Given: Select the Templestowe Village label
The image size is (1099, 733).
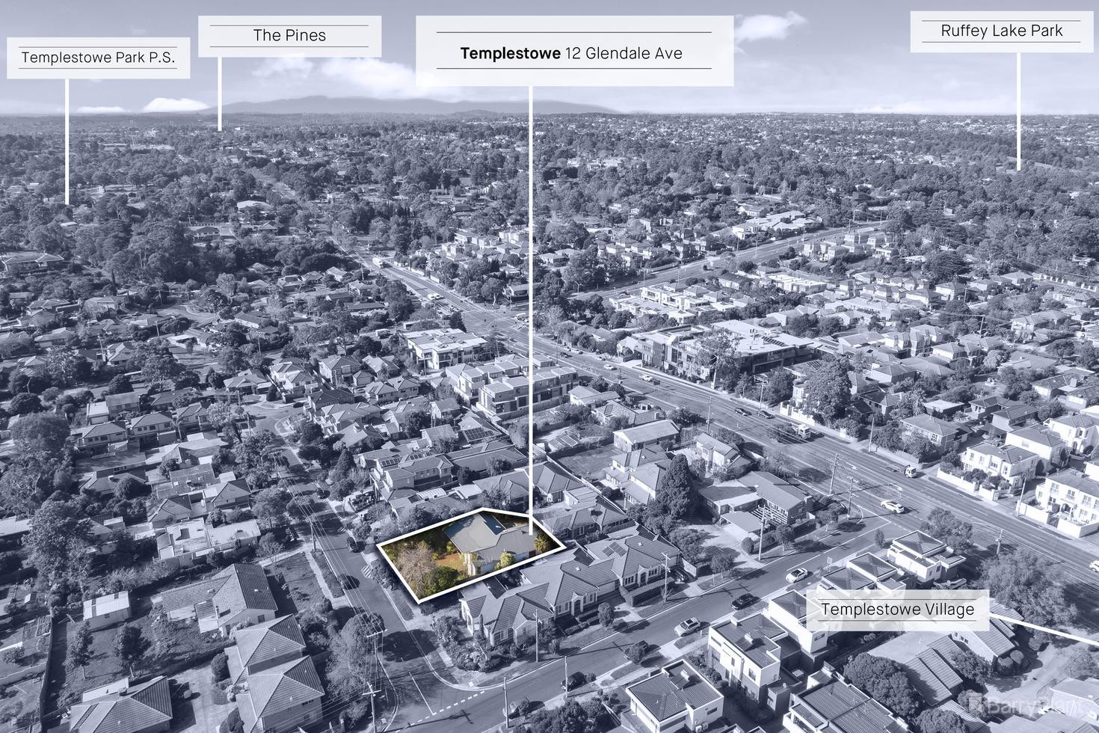Looking at the screenshot, I should click(897, 609).
